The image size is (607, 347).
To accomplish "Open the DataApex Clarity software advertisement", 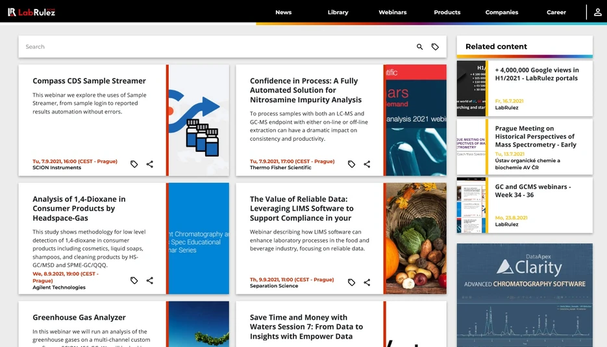I will coord(525,294).
